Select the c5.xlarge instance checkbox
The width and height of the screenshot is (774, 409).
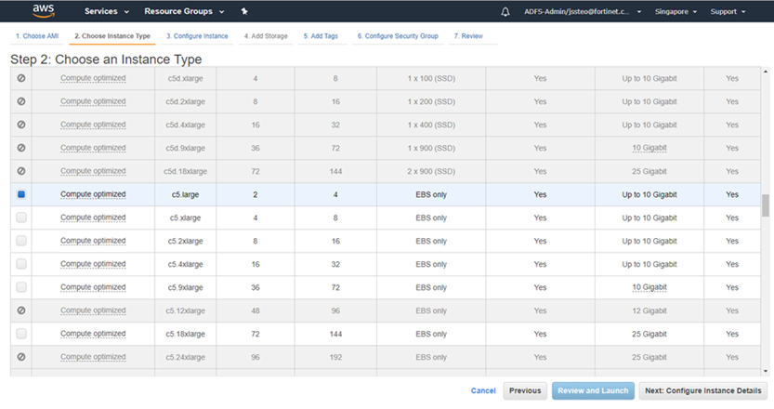click(x=21, y=218)
